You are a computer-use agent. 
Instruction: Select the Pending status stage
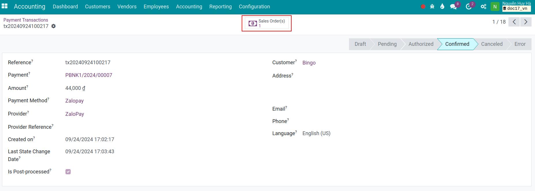tap(387, 44)
